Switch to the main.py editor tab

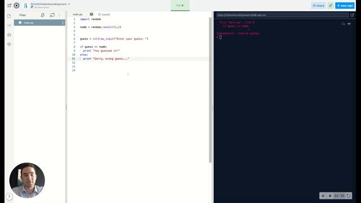(78, 14)
